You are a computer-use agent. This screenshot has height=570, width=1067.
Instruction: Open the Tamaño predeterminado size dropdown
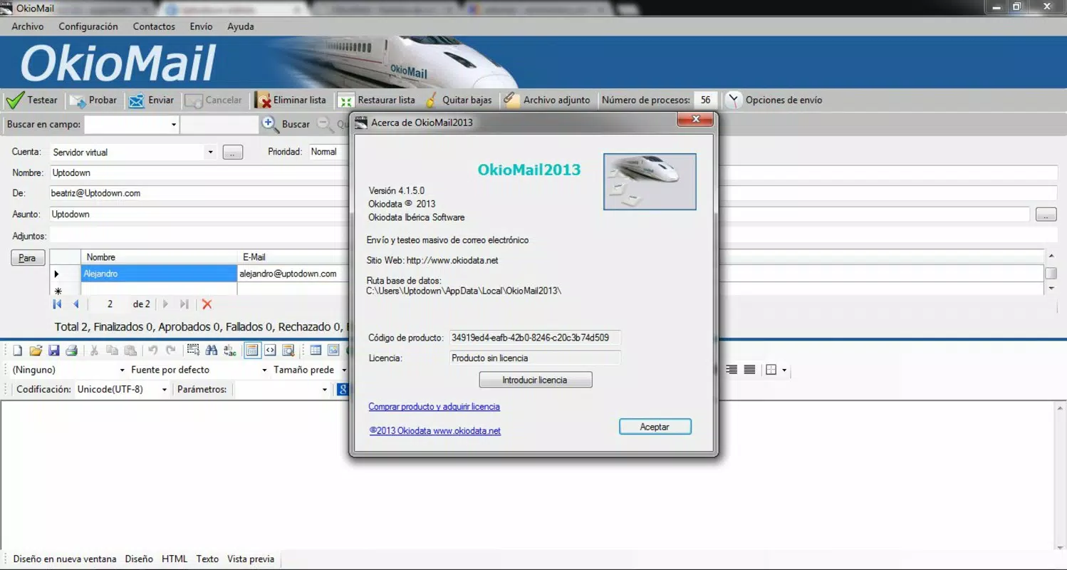343,370
